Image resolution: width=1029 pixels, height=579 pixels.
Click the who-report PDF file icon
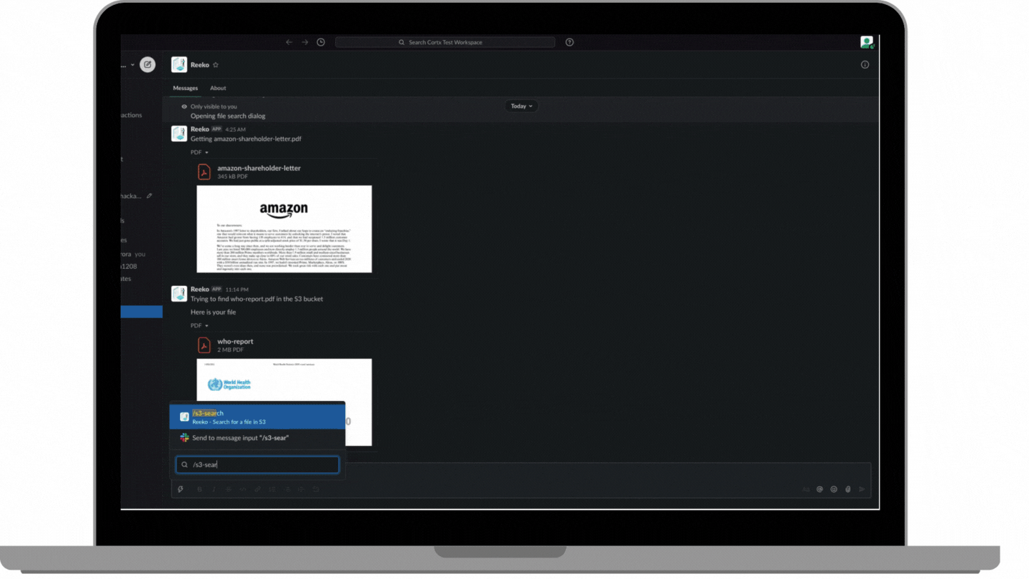204,345
